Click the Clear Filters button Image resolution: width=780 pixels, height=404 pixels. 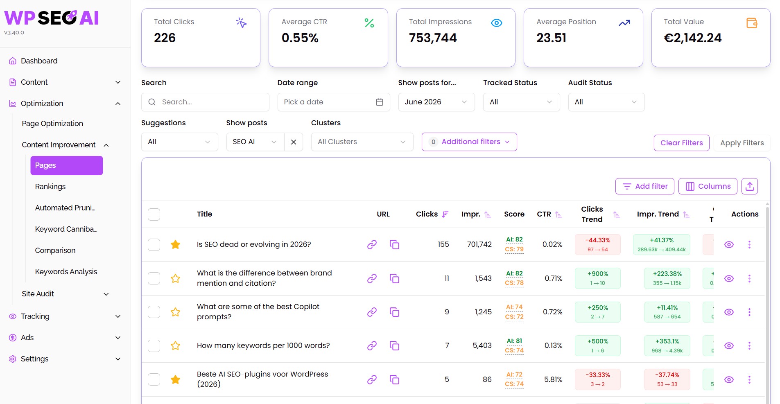[681, 143]
